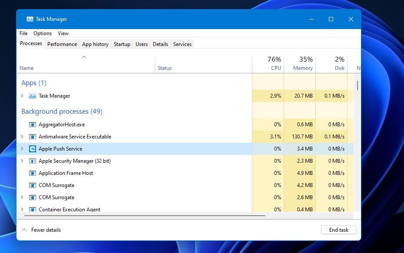This screenshot has height=253, width=404.
Task: Click the Apple Security Manager process icon
Action: click(x=33, y=161)
